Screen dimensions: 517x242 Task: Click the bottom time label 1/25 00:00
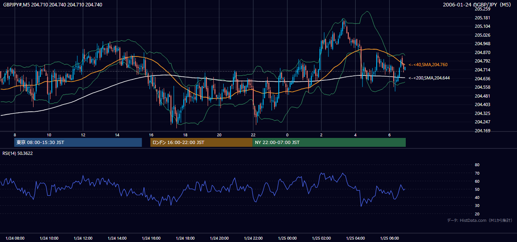click(288, 238)
